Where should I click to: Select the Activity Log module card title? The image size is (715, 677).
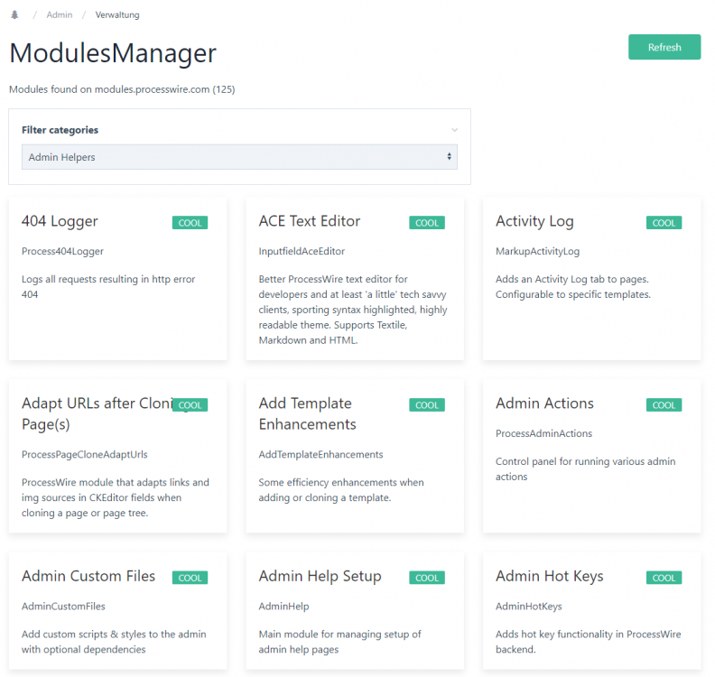point(534,221)
